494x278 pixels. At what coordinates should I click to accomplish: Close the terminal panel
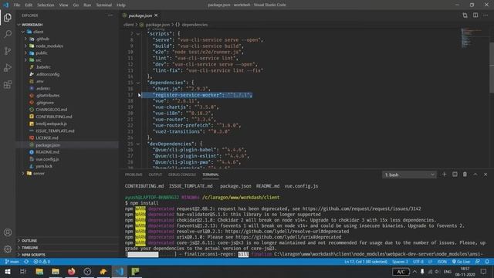[486, 175]
